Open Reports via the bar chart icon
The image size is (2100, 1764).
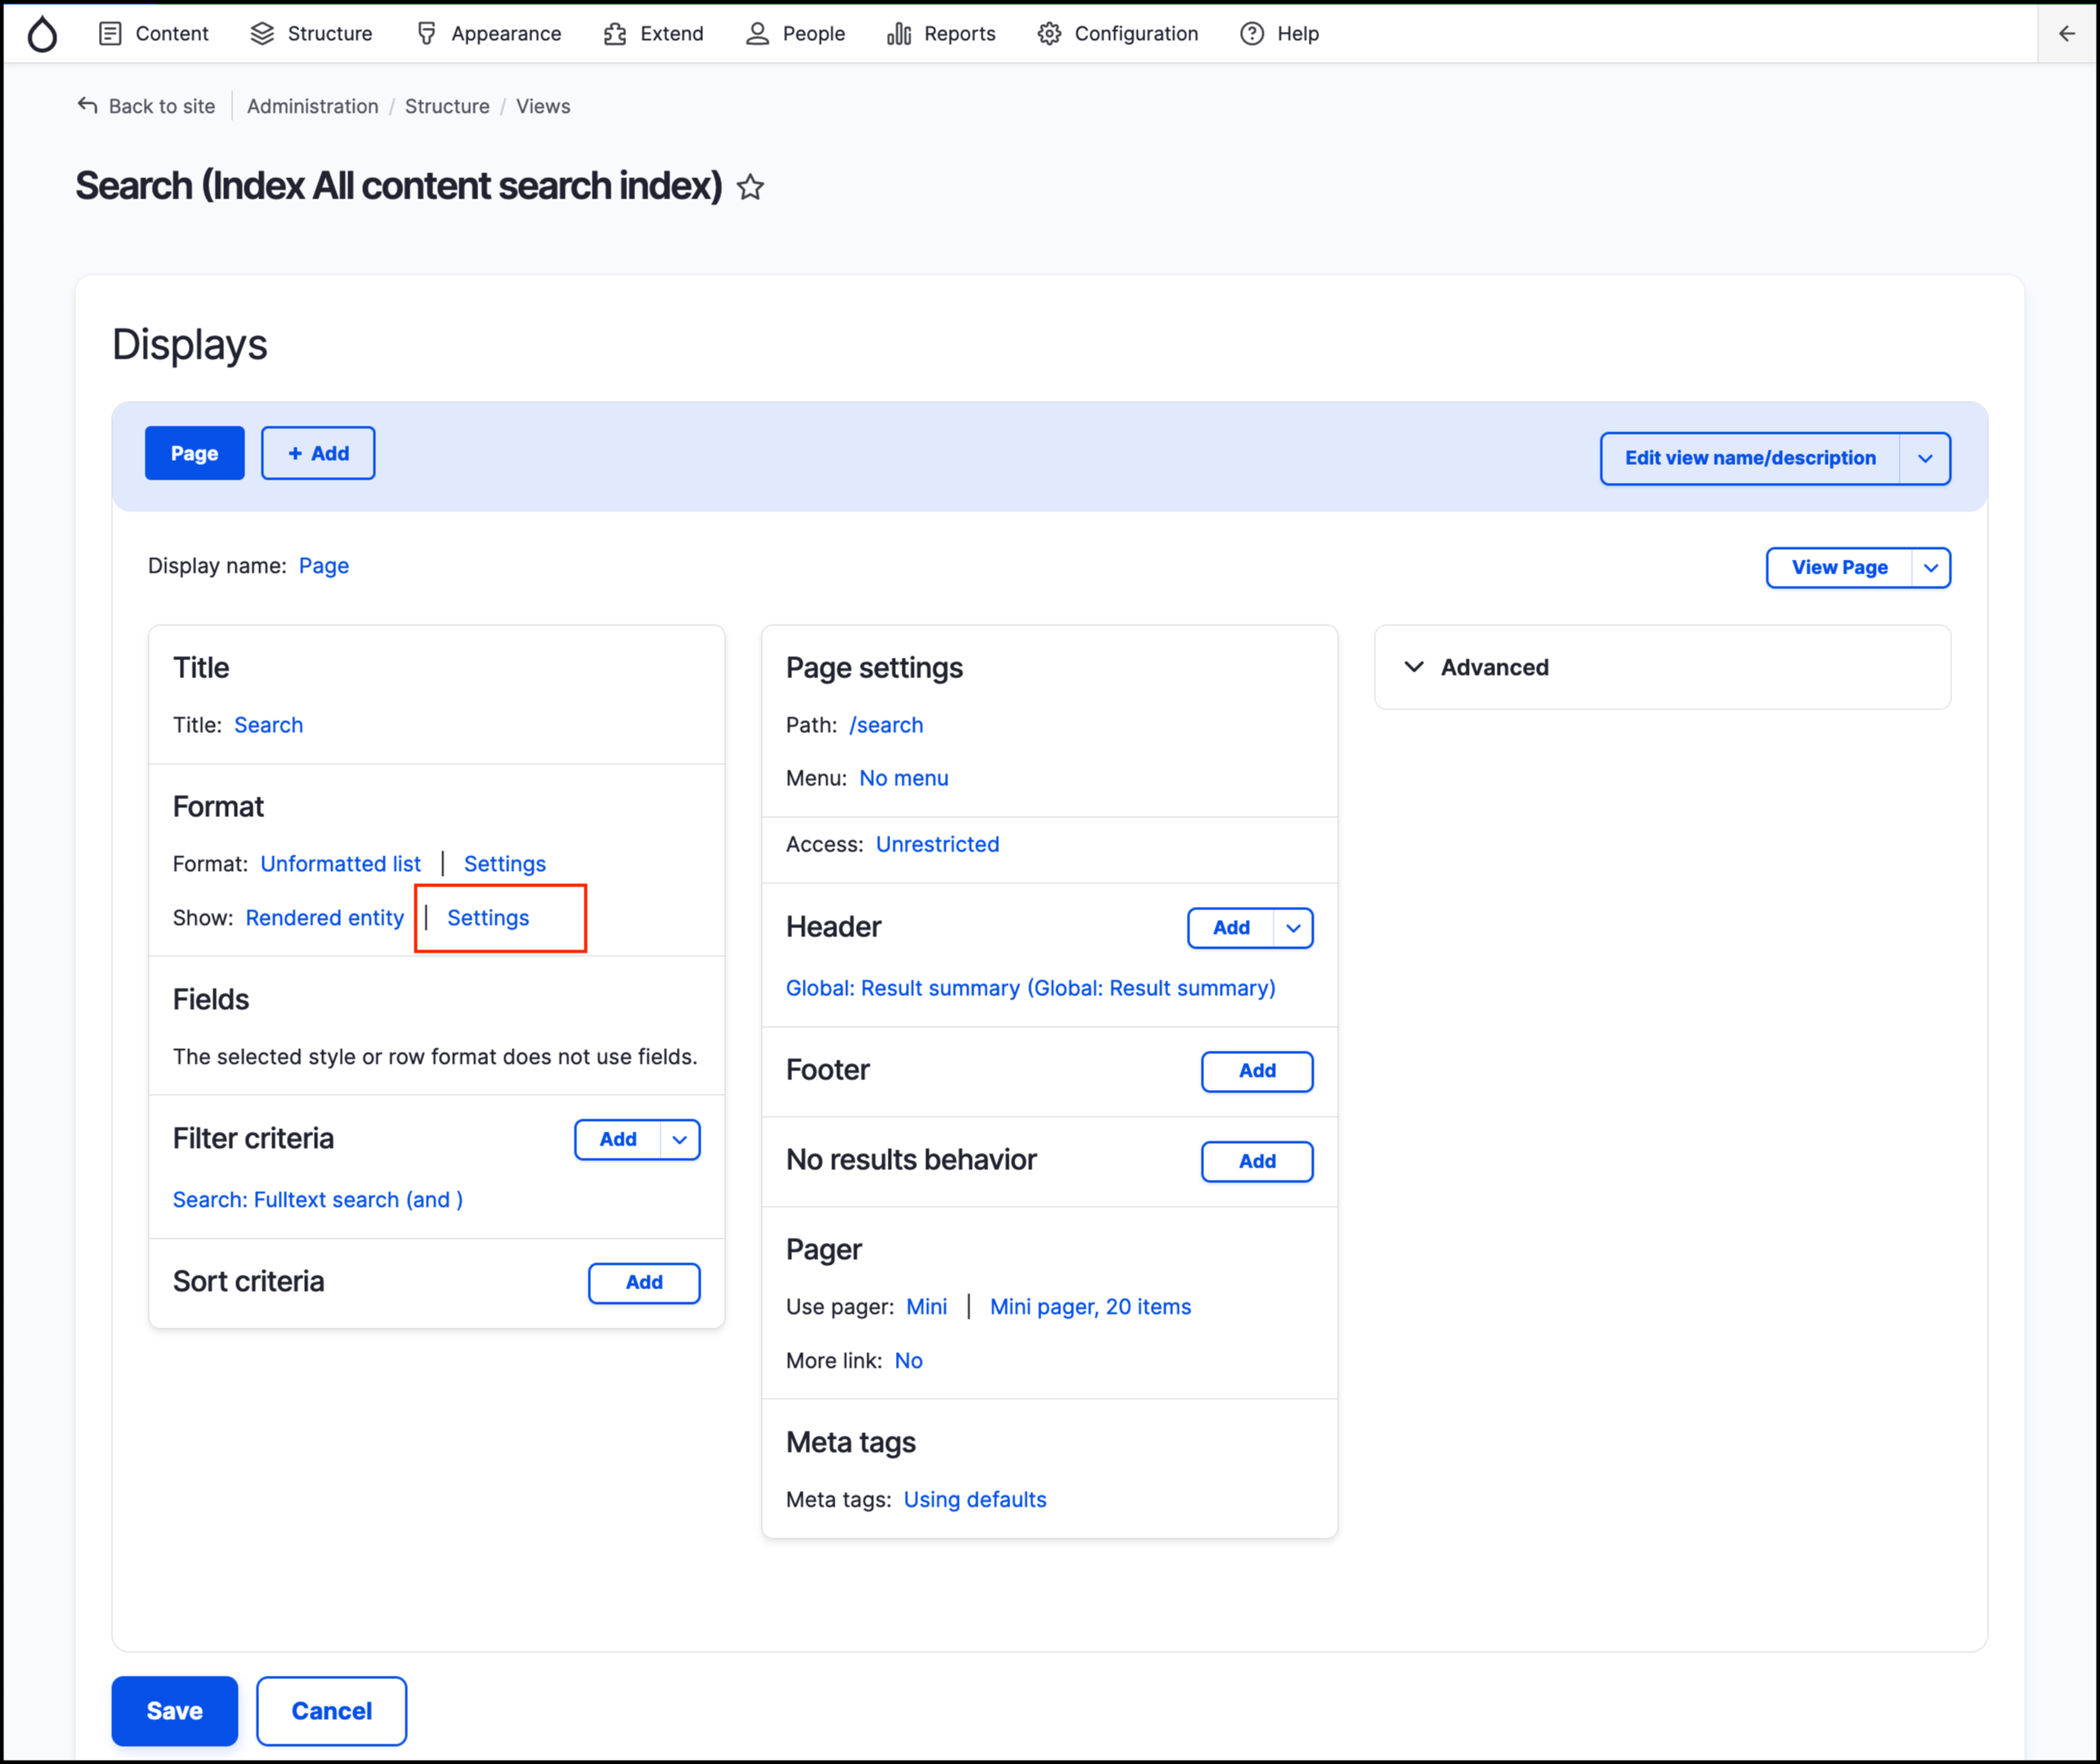point(898,33)
